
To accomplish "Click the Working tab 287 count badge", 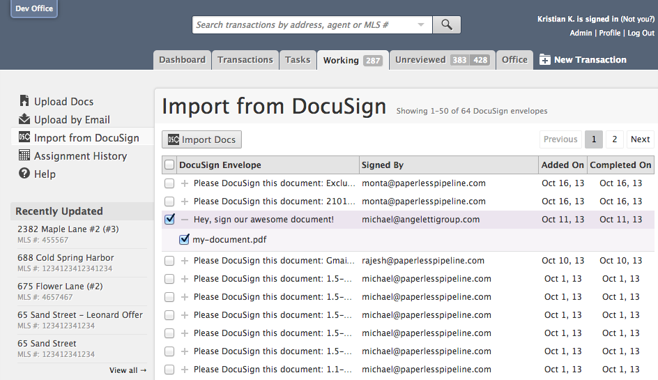I will [373, 61].
